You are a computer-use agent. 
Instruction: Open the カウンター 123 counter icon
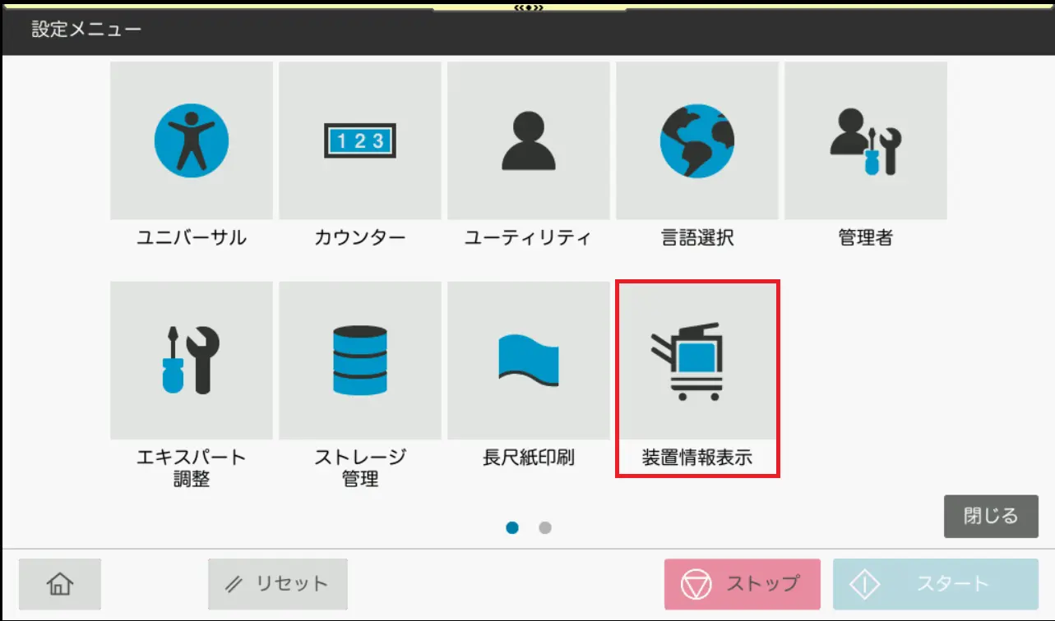[360, 140]
